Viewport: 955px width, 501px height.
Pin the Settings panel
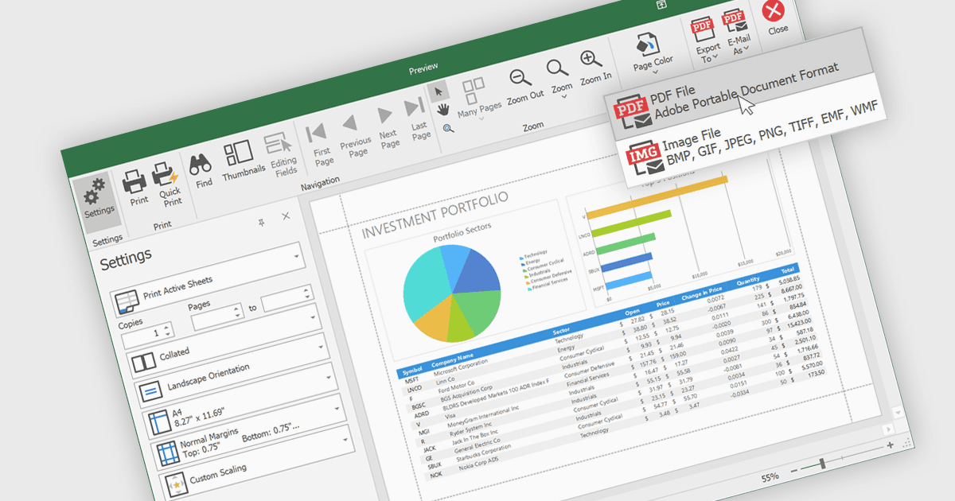click(262, 224)
